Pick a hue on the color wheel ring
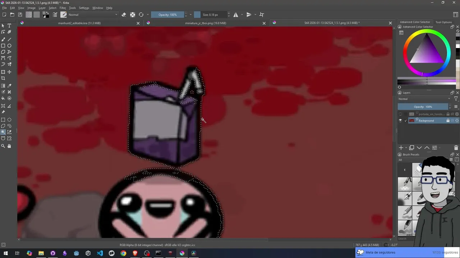The image size is (460, 258). (427, 31)
